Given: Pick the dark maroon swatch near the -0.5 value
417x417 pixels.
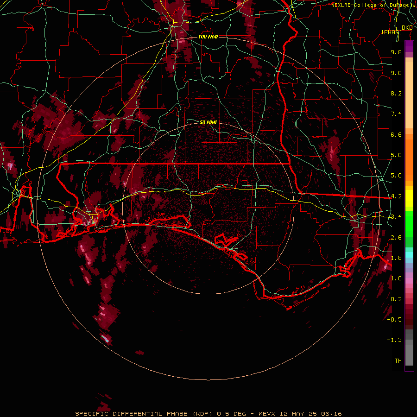Looking at the screenshot, I should (x=409, y=319).
